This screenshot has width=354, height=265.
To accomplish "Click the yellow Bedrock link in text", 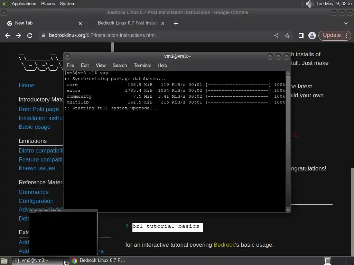I will pyautogui.click(x=224, y=245).
